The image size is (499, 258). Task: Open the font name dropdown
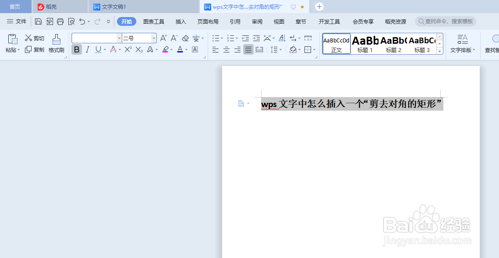(119, 38)
